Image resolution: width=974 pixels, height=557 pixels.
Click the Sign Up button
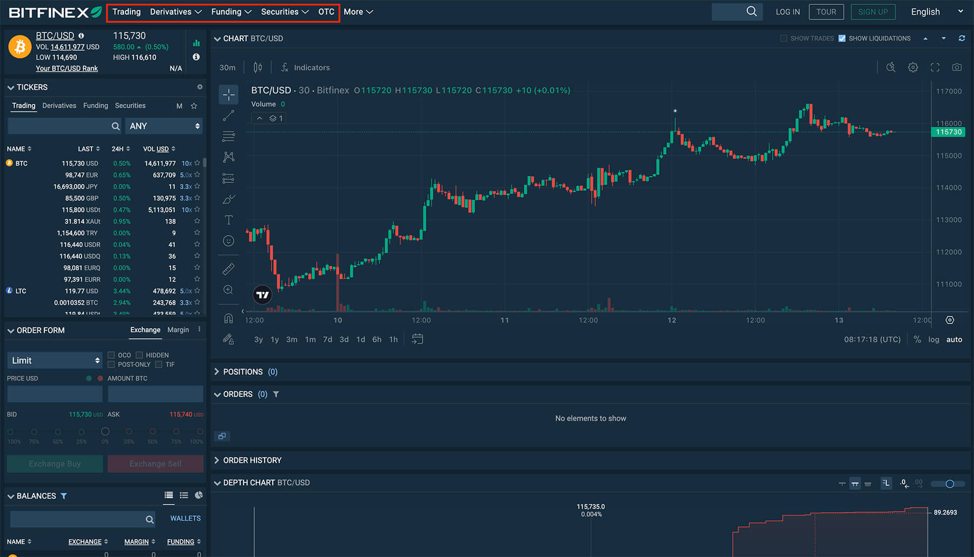[872, 12]
